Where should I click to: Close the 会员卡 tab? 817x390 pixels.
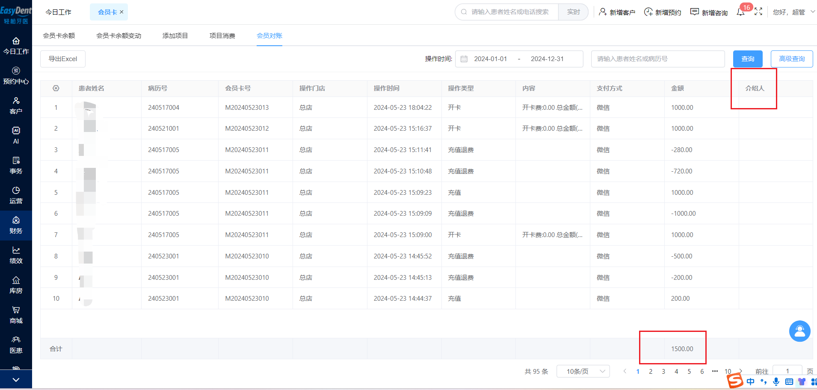coord(121,12)
